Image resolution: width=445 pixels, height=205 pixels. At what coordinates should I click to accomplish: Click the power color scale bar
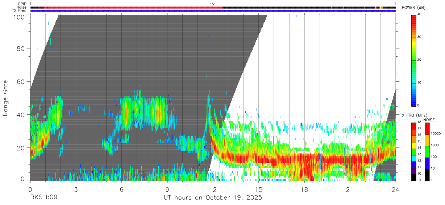[x=414, y=60]
